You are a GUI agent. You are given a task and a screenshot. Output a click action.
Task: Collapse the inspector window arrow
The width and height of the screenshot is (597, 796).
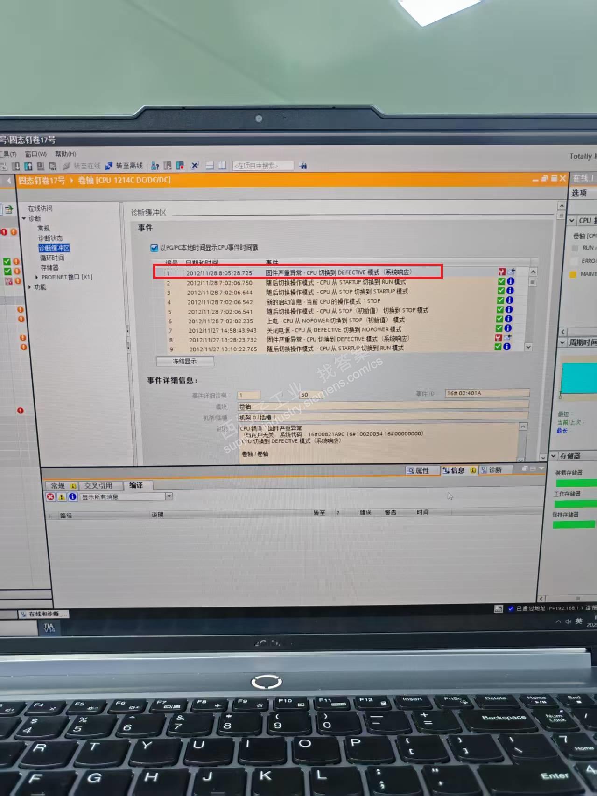[541, 468]
